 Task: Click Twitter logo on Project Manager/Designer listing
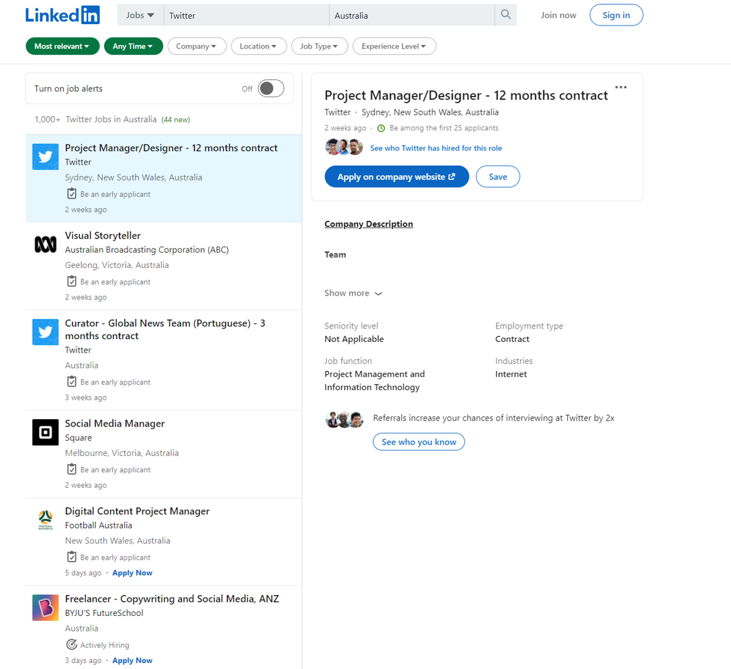(45, 157)
